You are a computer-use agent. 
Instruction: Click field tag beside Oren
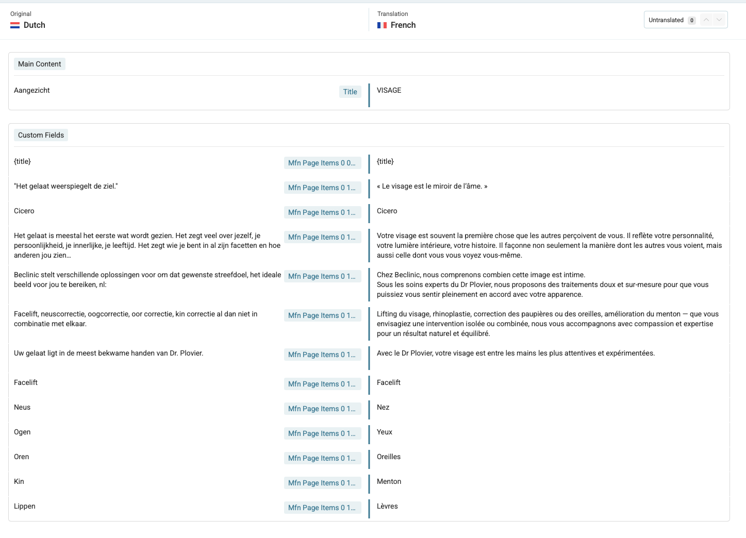tap(323, 458)
